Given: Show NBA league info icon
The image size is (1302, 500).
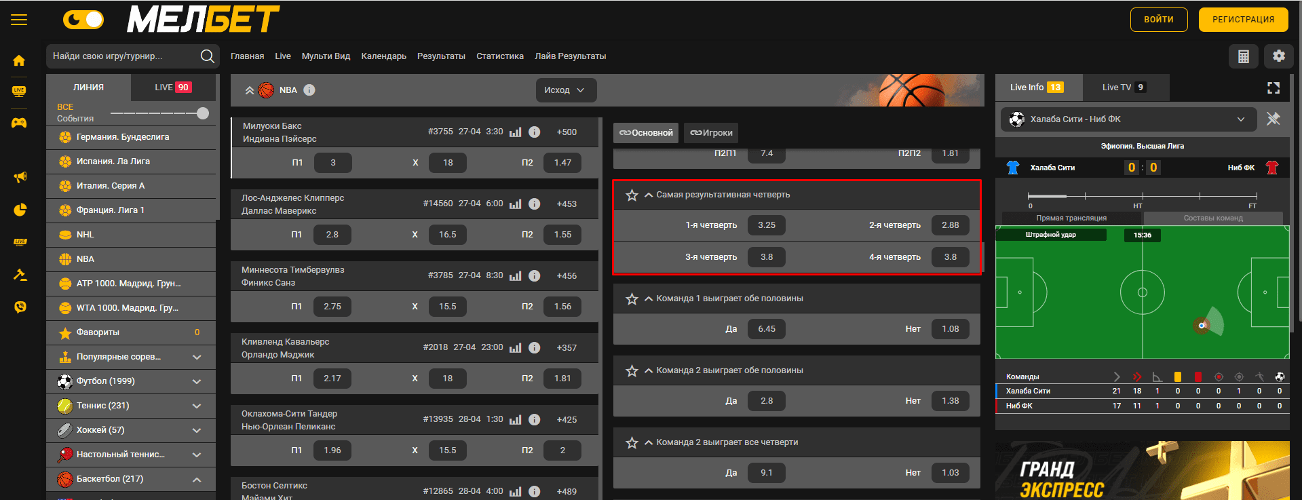Looking at the screenshot, I should pos(309,90).
